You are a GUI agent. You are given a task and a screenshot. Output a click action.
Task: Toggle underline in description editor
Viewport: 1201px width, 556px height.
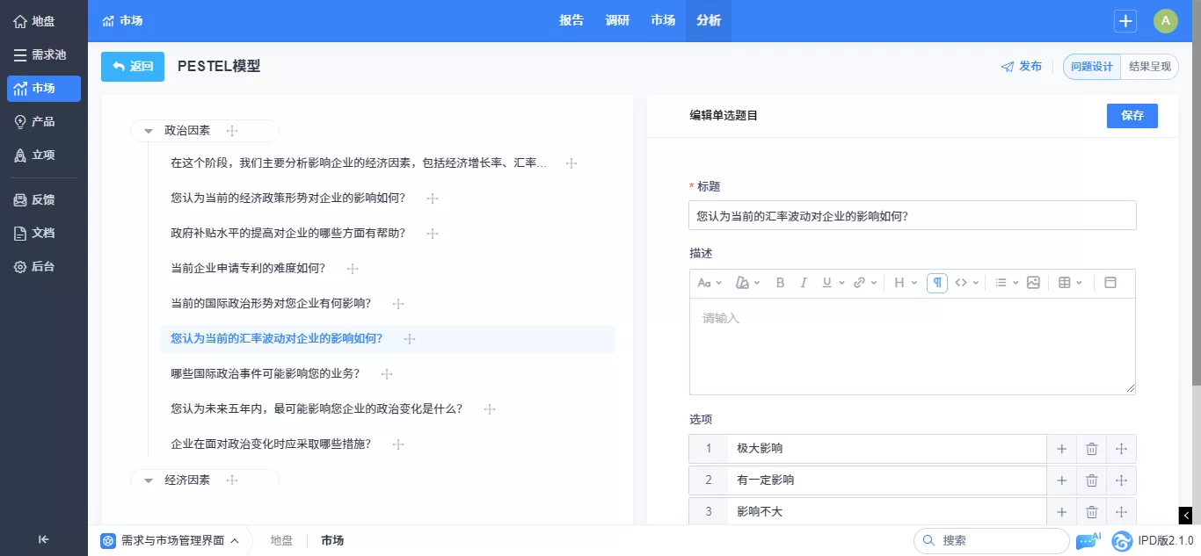826,283
